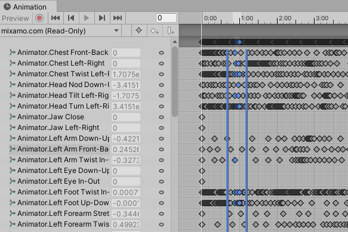Open key menu for Chest Left-Right row
This screenshot has height=232, width=348.
point(161,63)
